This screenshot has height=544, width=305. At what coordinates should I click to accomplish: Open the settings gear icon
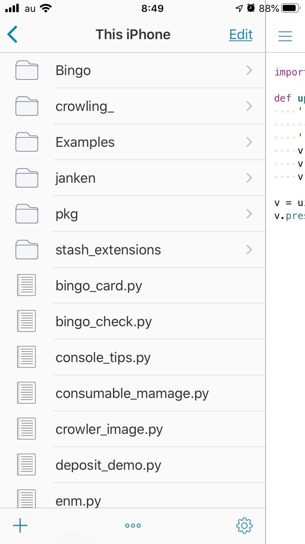244,525
